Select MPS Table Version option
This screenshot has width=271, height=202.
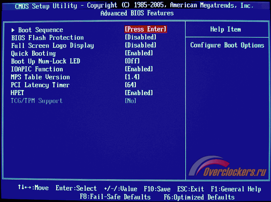(40, 77)
